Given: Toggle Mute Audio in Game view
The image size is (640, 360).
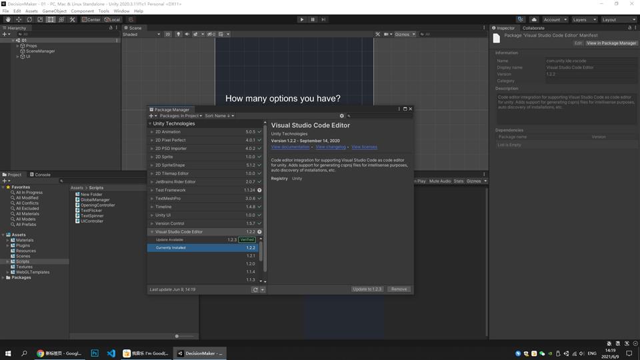Looking at the screenshot, I should click(440, 181).
